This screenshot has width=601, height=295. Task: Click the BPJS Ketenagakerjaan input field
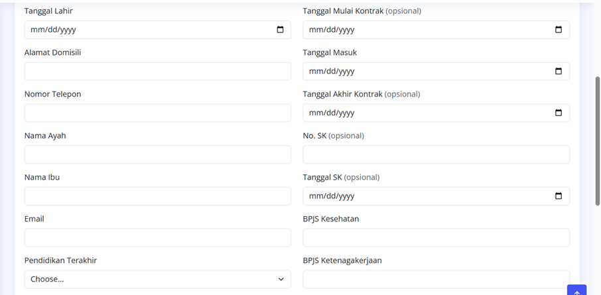coord(436,279)
